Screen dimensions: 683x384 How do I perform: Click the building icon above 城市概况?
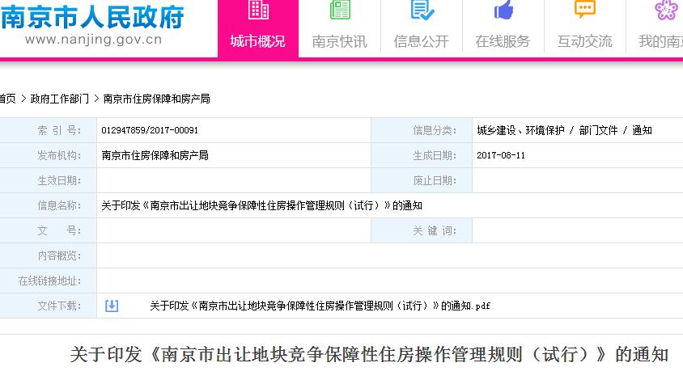coord(258,10)
